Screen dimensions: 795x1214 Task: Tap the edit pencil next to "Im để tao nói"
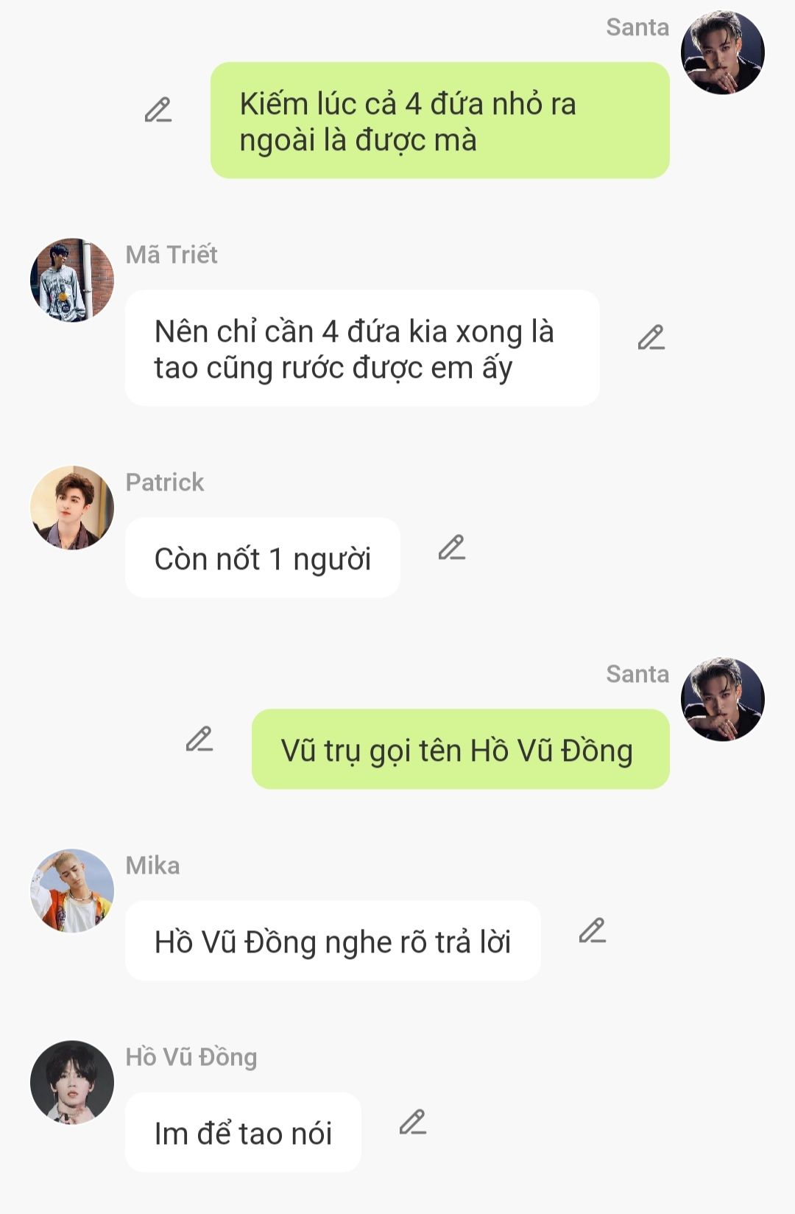coord(412,1123)
